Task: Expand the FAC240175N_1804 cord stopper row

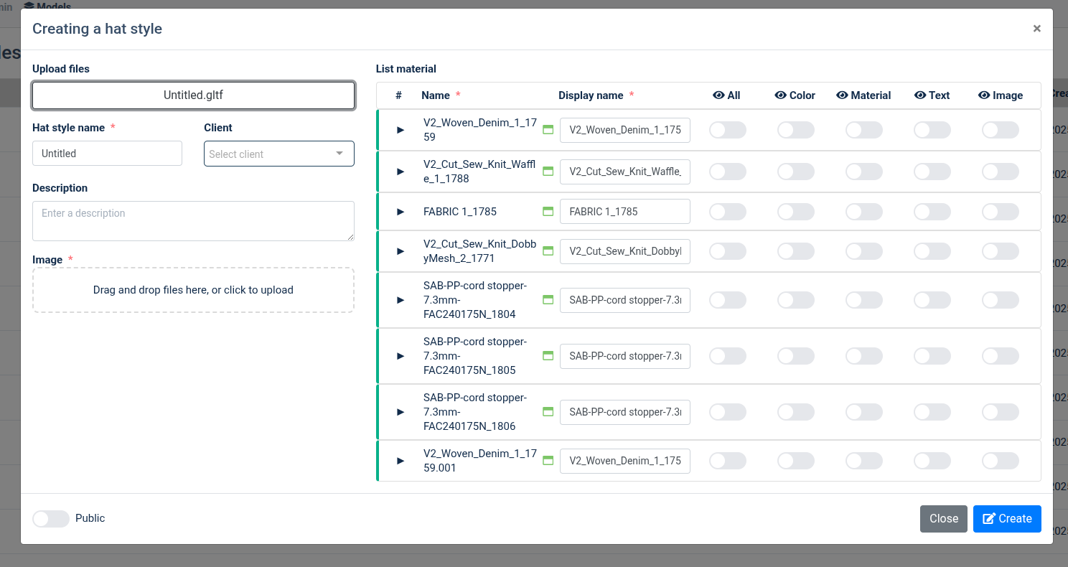Action: tap(401, 300)
